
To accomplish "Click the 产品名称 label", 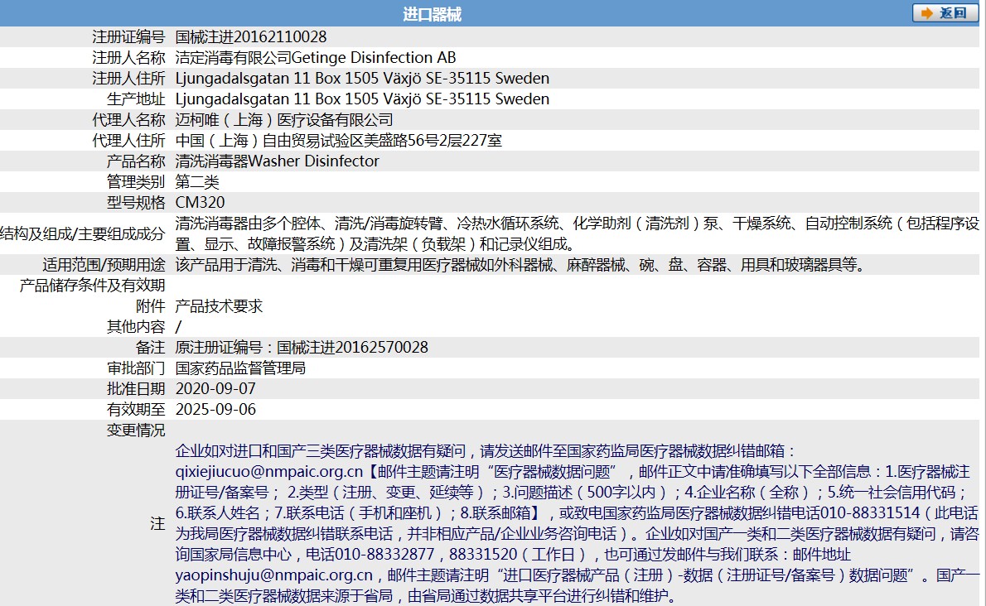I will point(136,161).
